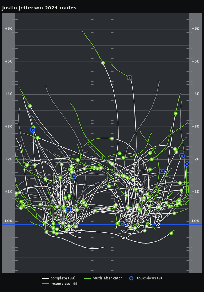Toggle the "yards after catch" legend label
The image size is (204, 292).
[108, 278]
